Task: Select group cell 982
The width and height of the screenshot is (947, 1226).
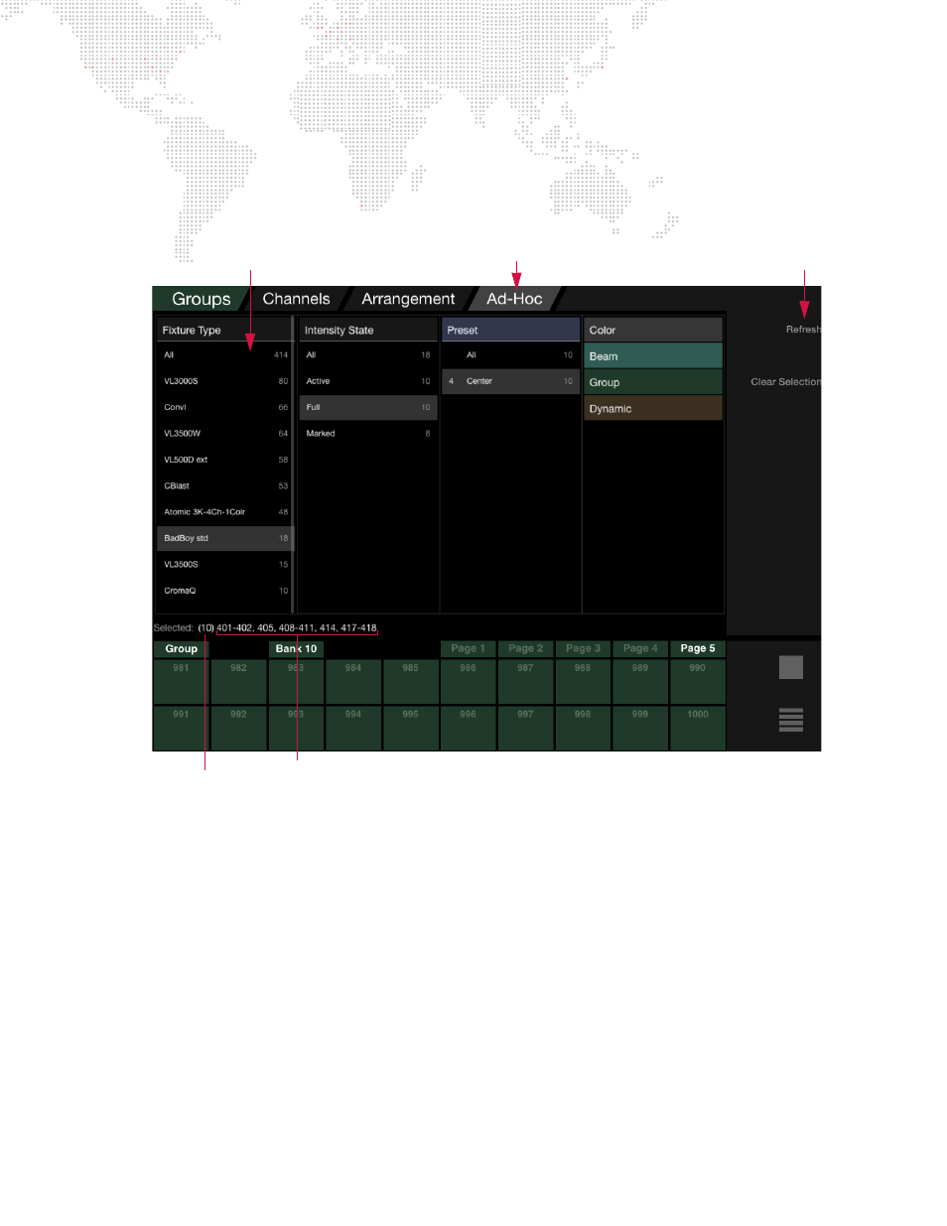Action: [x=238, y=681]
